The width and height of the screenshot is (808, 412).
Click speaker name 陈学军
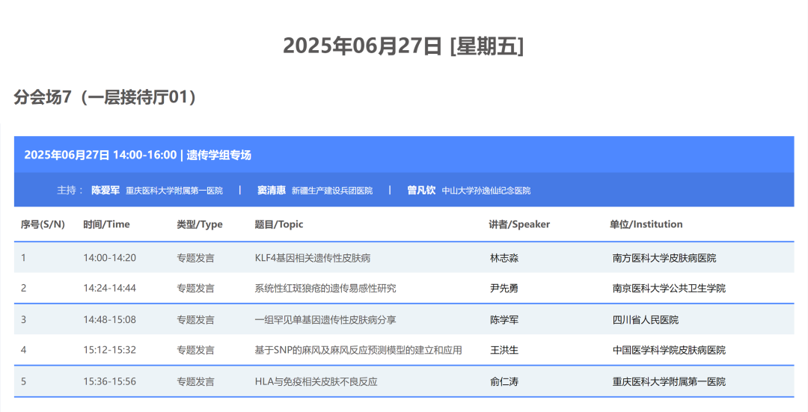click(504, 320)
